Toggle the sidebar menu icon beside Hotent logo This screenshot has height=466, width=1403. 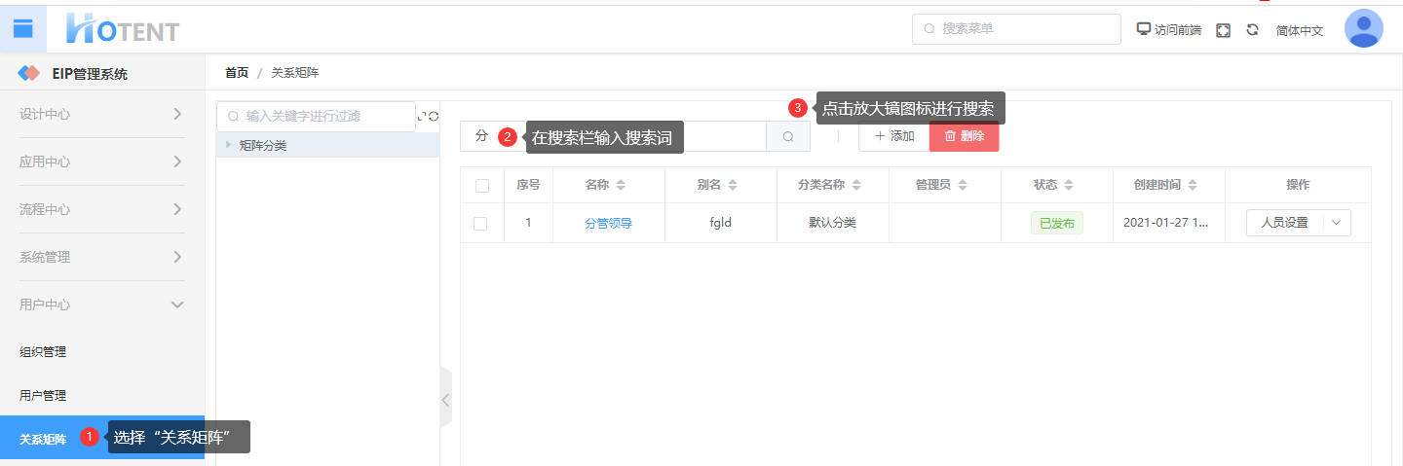22,28
